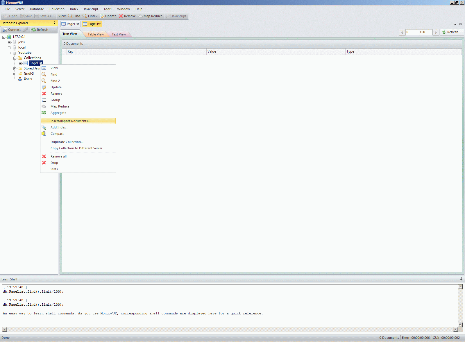
Task: Switch to the Table View tab
Action: tap(96, 34)
